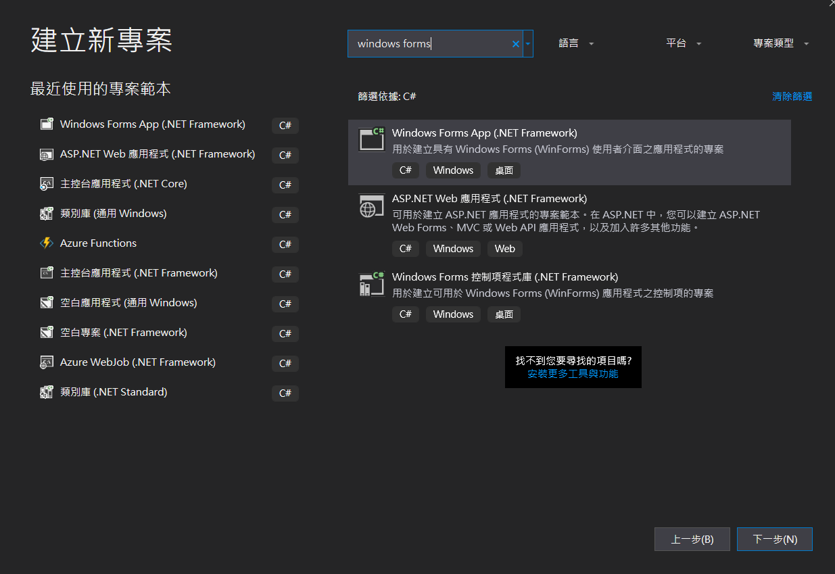Open the search history dropdown arrow
The image size is (835, 574).
tap(528, 44)
